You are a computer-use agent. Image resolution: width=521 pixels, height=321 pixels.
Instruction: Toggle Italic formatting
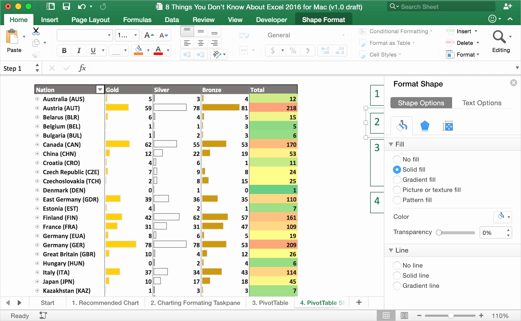79,50
